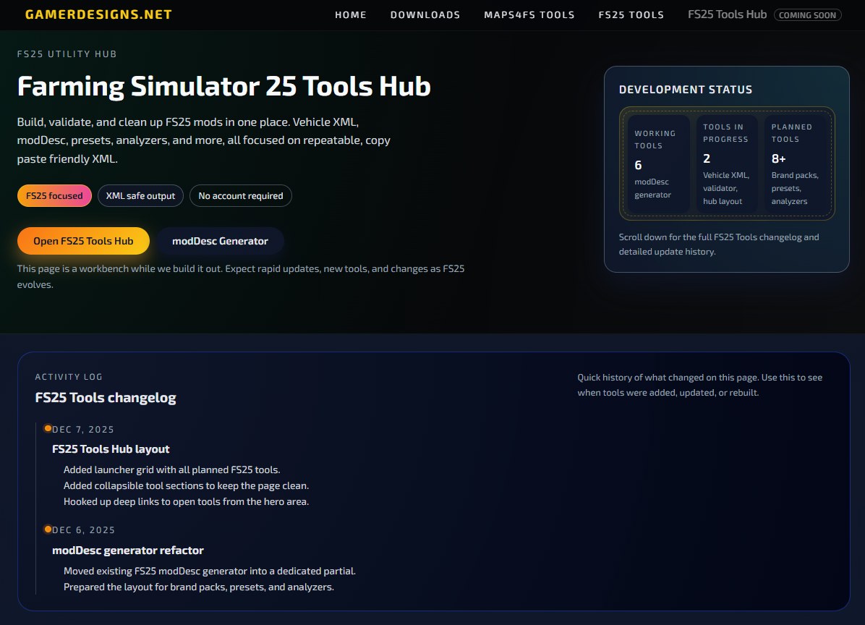The height and width of the screenshot is (625, 865).
Task: Select the Working Tools status card
Action: [658, 163]
